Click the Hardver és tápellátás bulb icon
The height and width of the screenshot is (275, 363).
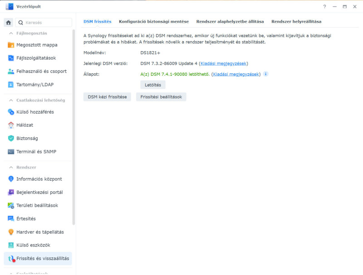[10, 232]
